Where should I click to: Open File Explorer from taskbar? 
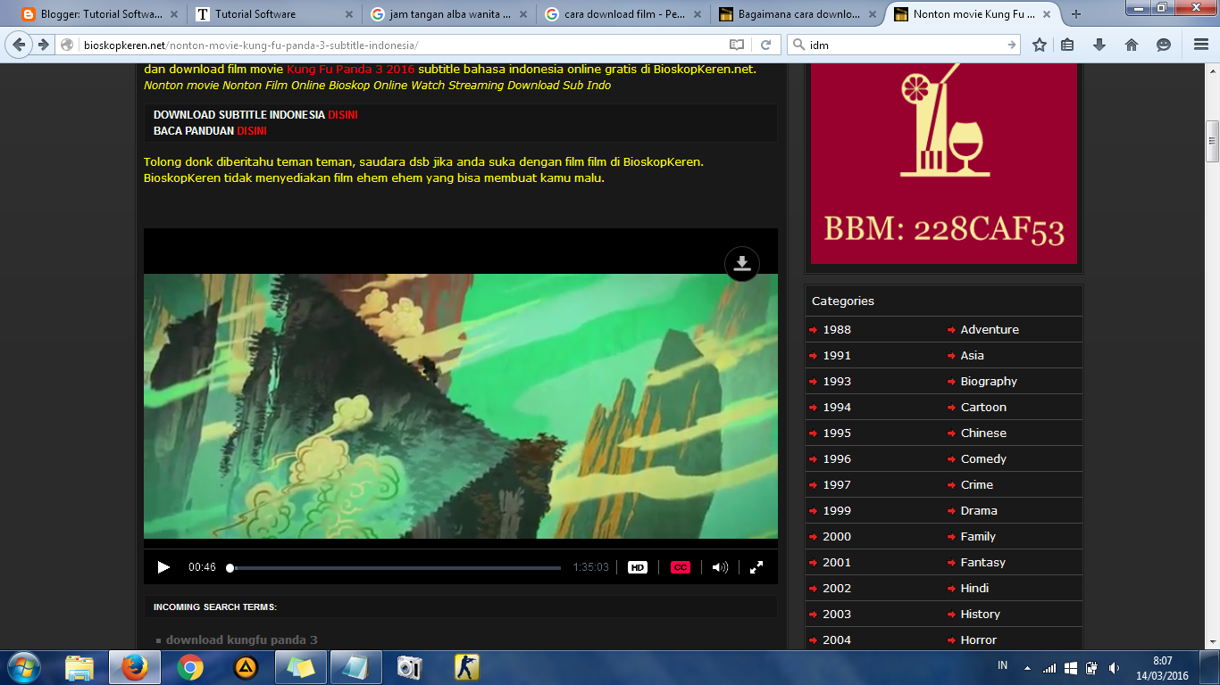[x=79, y=667]
